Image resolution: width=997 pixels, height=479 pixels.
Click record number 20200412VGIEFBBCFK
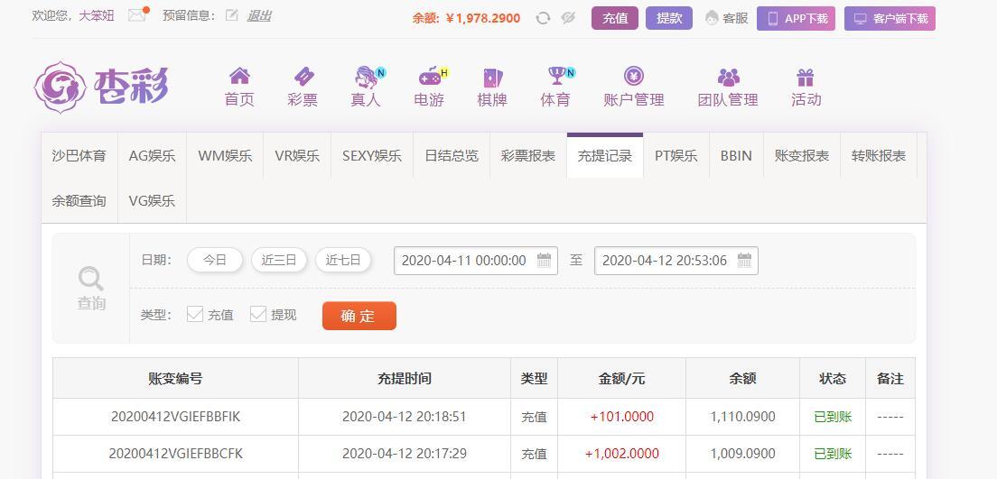pyautogui.click(x=175, y=454)
